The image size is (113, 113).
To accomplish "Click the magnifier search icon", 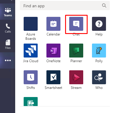I will pos(104,6).
